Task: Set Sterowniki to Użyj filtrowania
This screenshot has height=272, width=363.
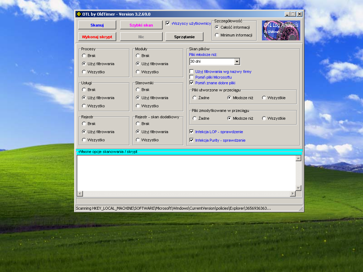Action: 138,98
